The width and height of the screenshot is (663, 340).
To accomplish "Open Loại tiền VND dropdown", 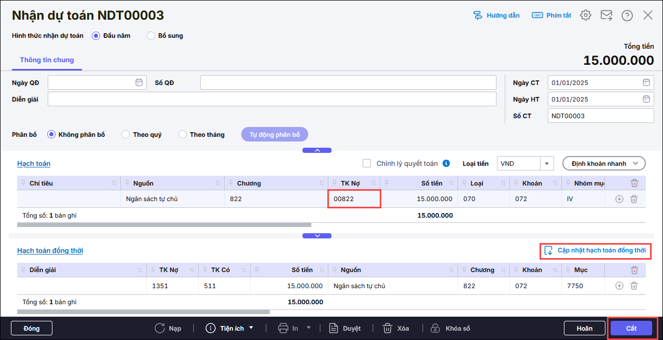I will click(547, 164).
